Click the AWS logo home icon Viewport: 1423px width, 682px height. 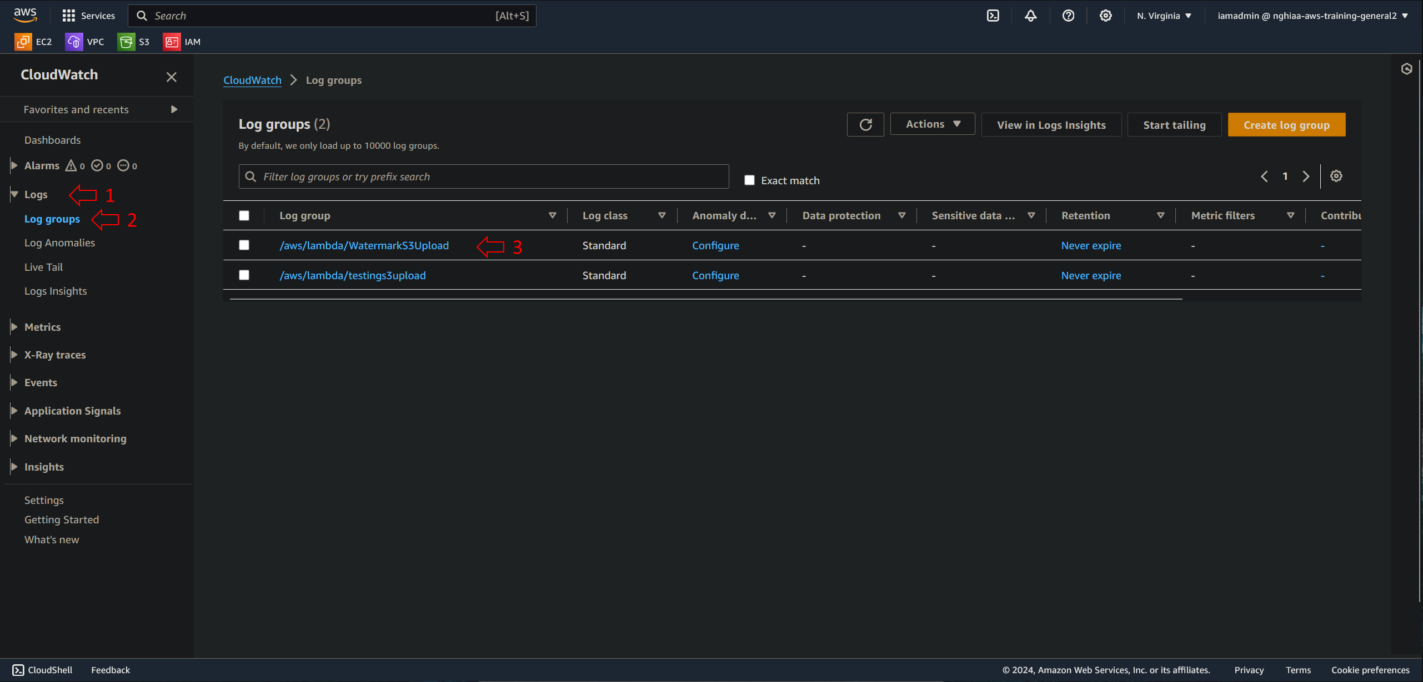(26, 15)
